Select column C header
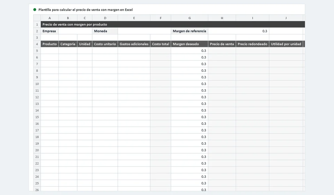334x195 pixels. pos(85,18)
